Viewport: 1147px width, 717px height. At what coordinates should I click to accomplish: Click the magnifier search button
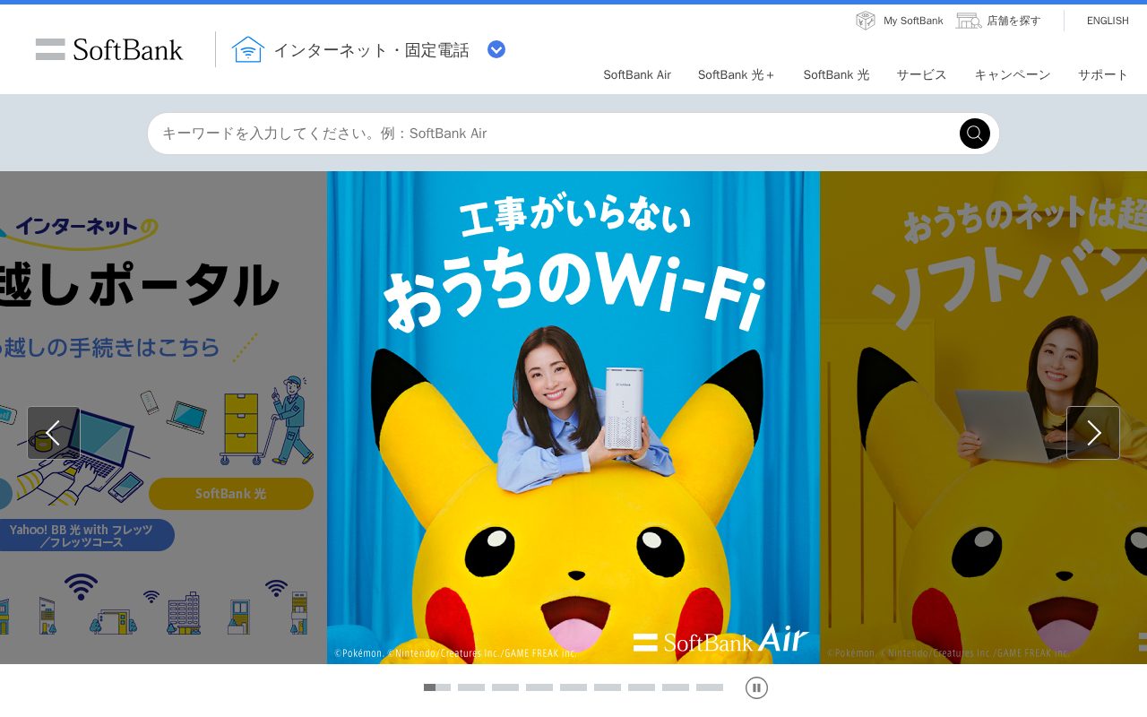point(975,134)
